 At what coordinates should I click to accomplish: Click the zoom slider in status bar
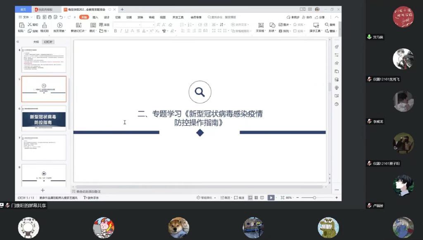tap(314, 198)
